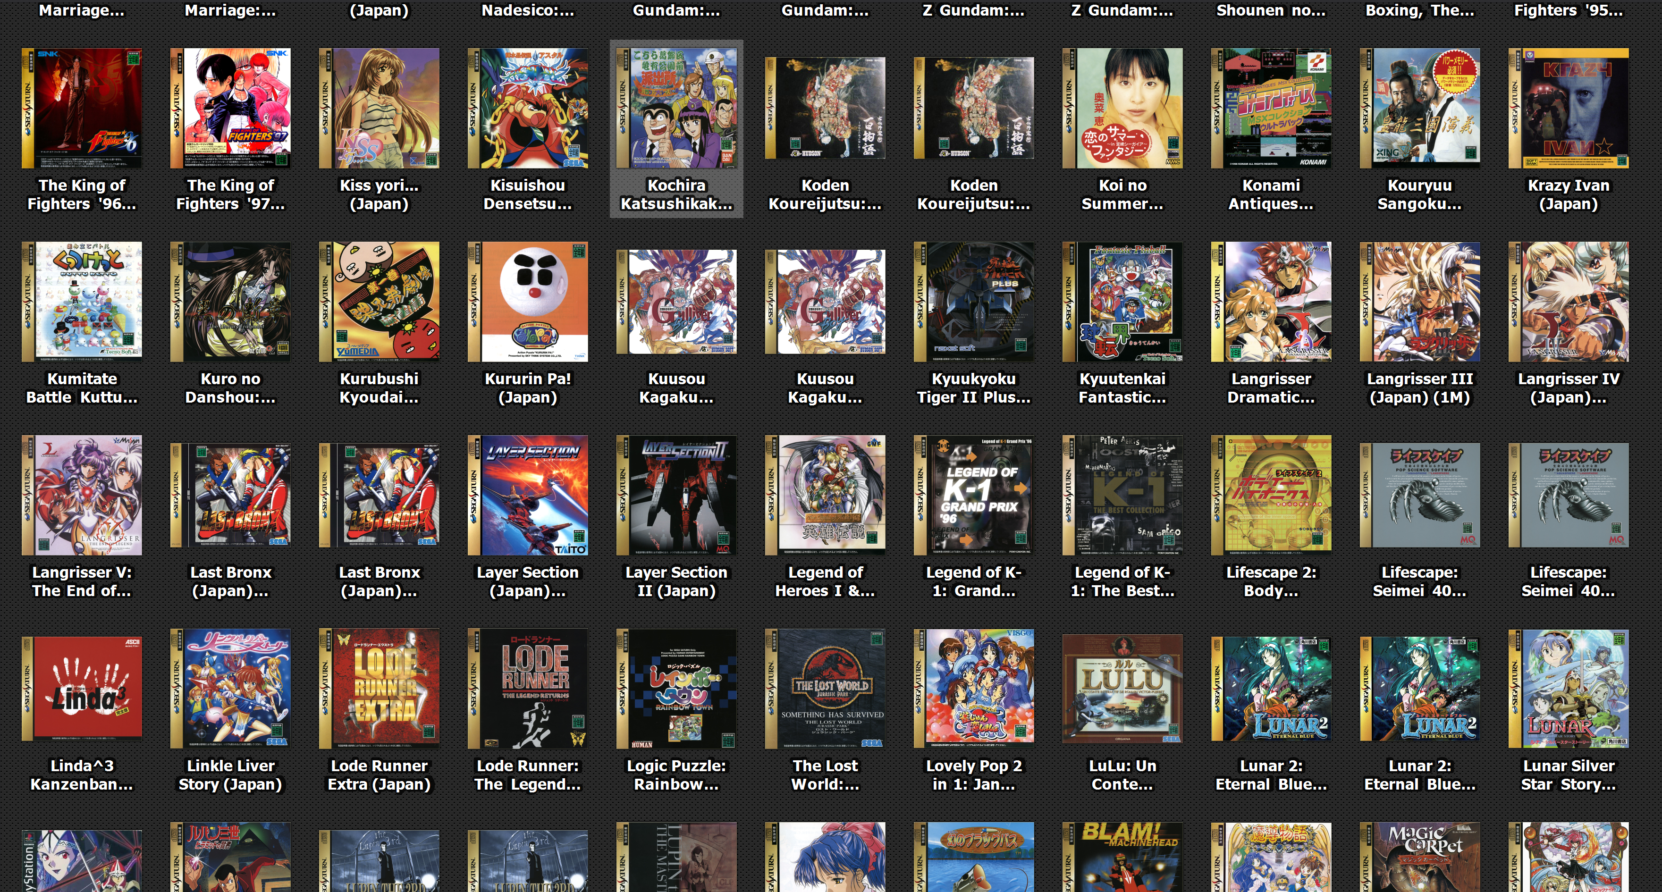Screen dimensions: 1662x892
Task: Open the Kurubushi Kyoudai... cover art
Action: pyautogui.click(x=380, y=302)
